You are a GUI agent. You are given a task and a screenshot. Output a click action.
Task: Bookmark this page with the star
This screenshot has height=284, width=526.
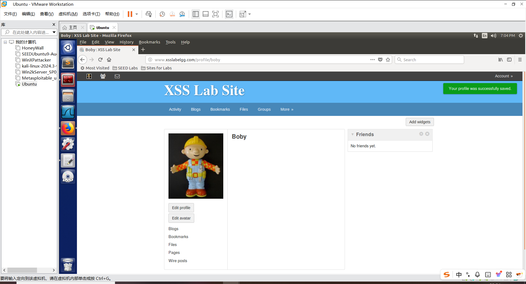pyautogui.click(x=388, y=60)
